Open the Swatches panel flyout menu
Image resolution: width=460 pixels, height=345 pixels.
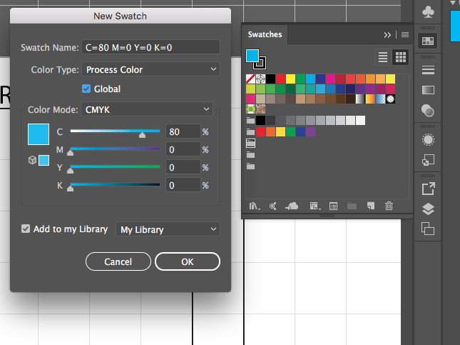coord(404,34)
